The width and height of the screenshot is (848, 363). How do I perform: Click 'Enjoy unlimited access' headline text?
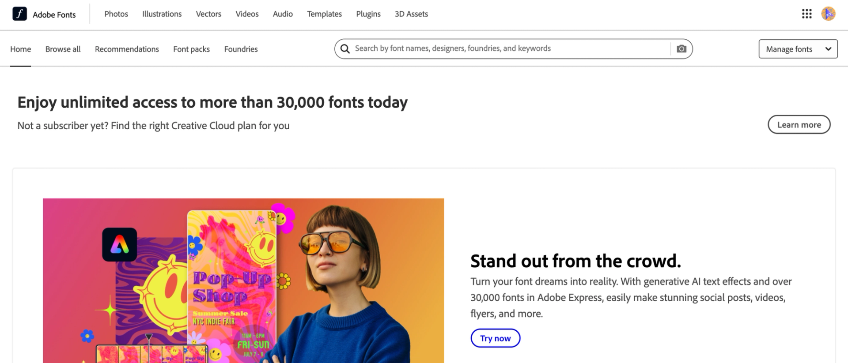pyautogui.click(x=212, y=102)
